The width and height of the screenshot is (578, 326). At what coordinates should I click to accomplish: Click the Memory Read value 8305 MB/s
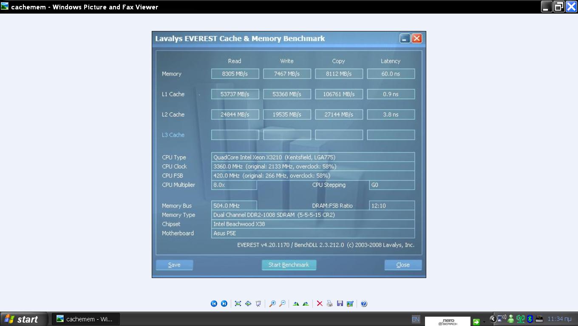click(x=235, y=74)
